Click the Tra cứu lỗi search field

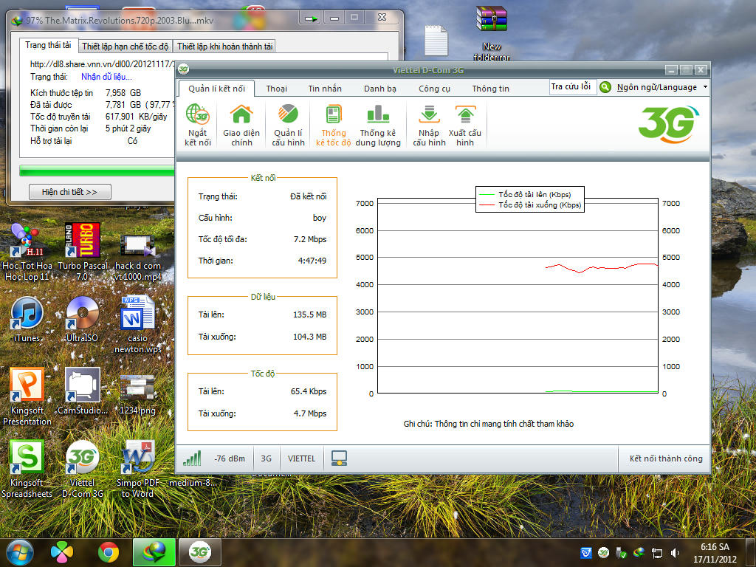[x=572, y=87]
